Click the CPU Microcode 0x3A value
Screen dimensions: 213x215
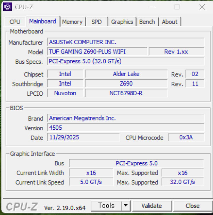[x=186, y=137]
